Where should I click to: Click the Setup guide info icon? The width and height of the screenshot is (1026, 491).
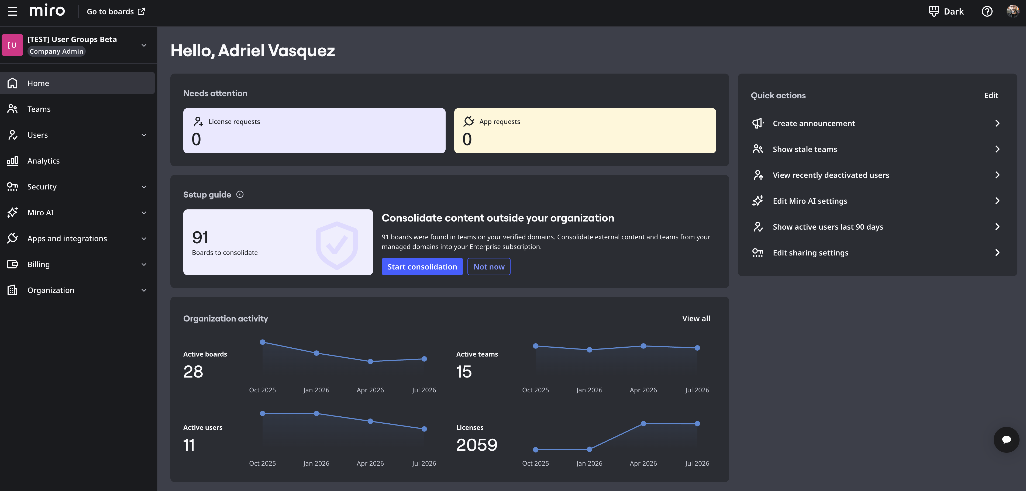pyautogui.click(x=240, y=194)
